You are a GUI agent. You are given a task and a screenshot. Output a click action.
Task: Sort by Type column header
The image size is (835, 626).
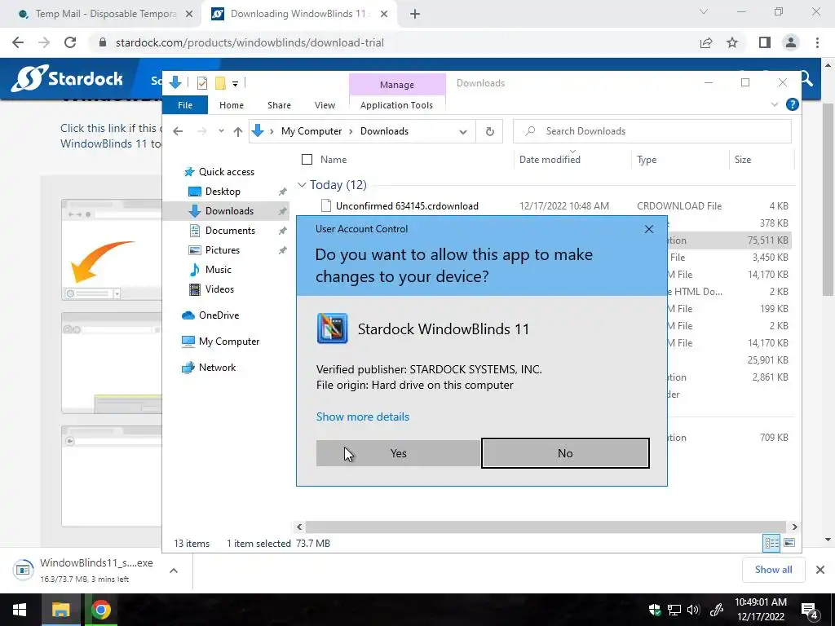[x=647, y=159]
